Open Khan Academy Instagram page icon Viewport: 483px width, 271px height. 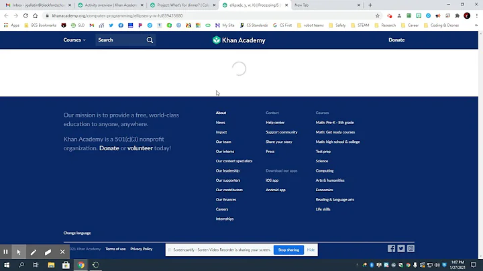click(x=411, y=248)
